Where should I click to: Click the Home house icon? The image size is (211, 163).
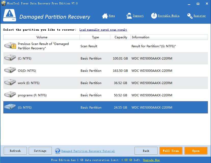[105, 16]
